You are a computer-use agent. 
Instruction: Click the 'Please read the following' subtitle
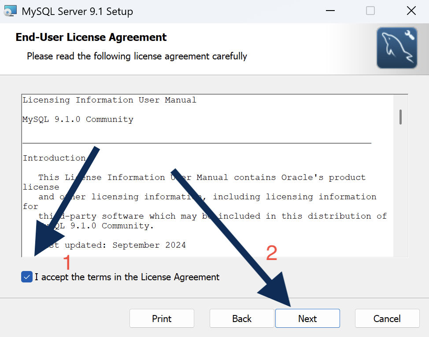pos(137,56)
